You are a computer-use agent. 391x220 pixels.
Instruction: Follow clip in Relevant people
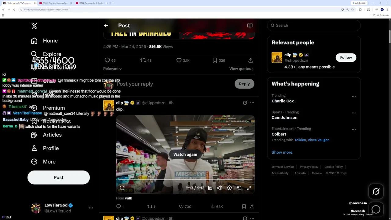pos(346,57)
